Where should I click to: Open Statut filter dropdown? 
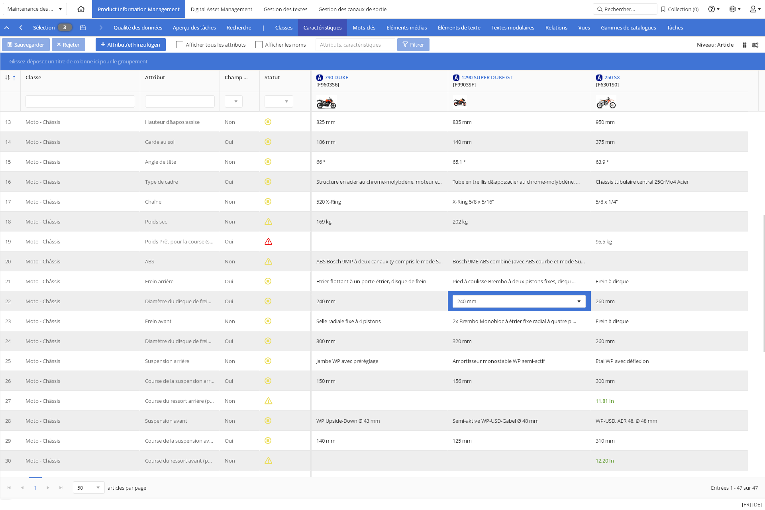[x=279, y=102]
